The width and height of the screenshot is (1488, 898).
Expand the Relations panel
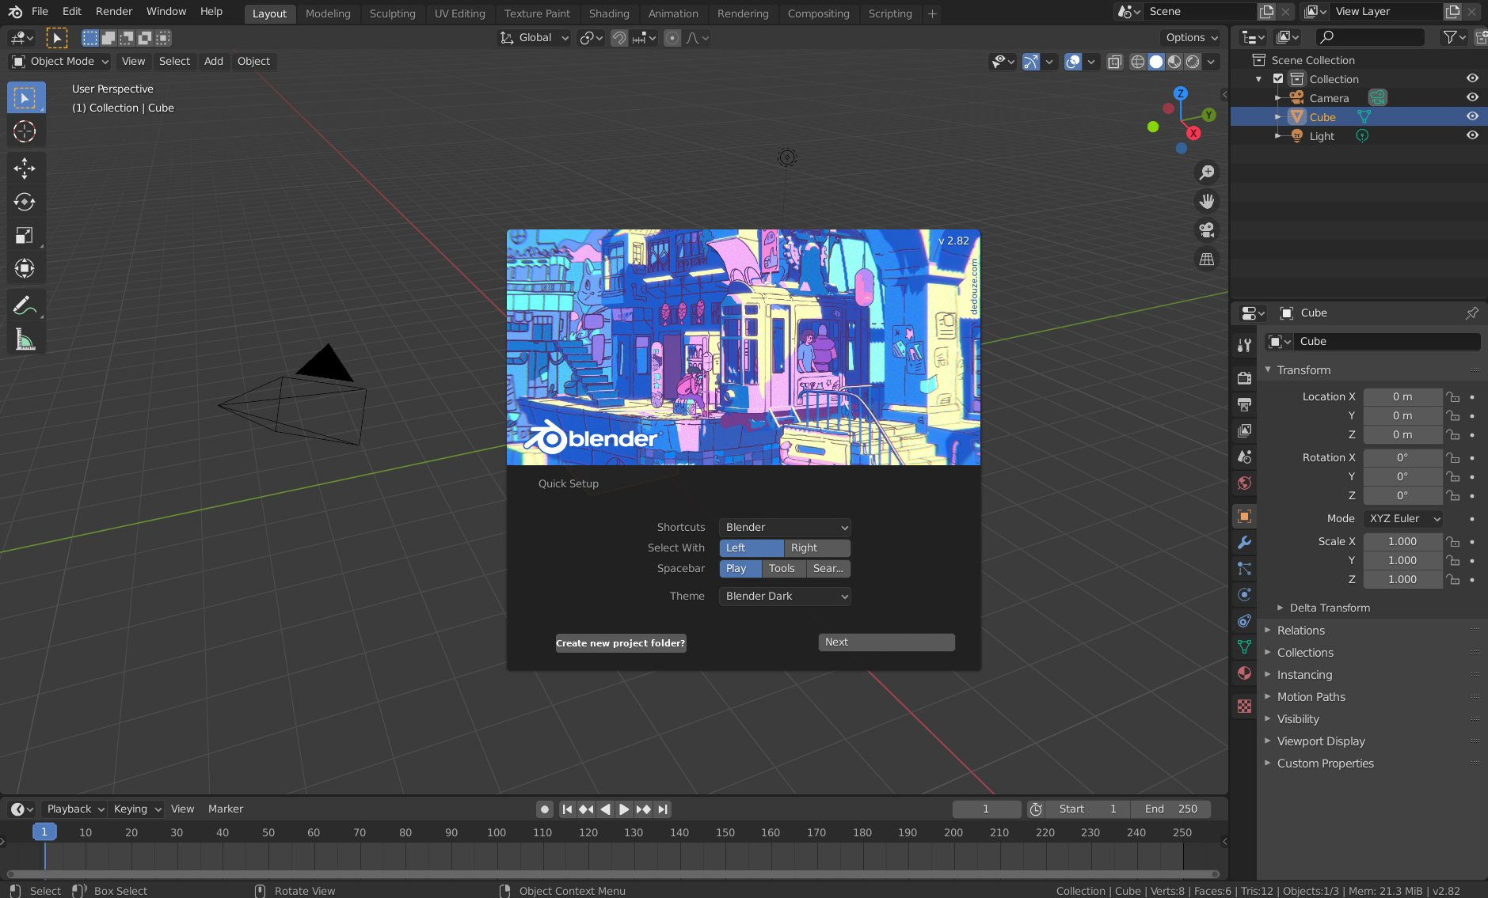click(x=1300, y=631)
